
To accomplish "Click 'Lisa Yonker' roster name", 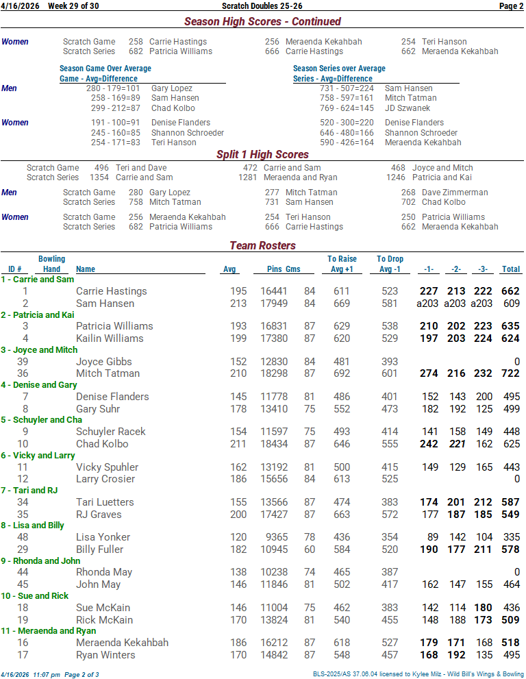I will [x=103, y=537].
